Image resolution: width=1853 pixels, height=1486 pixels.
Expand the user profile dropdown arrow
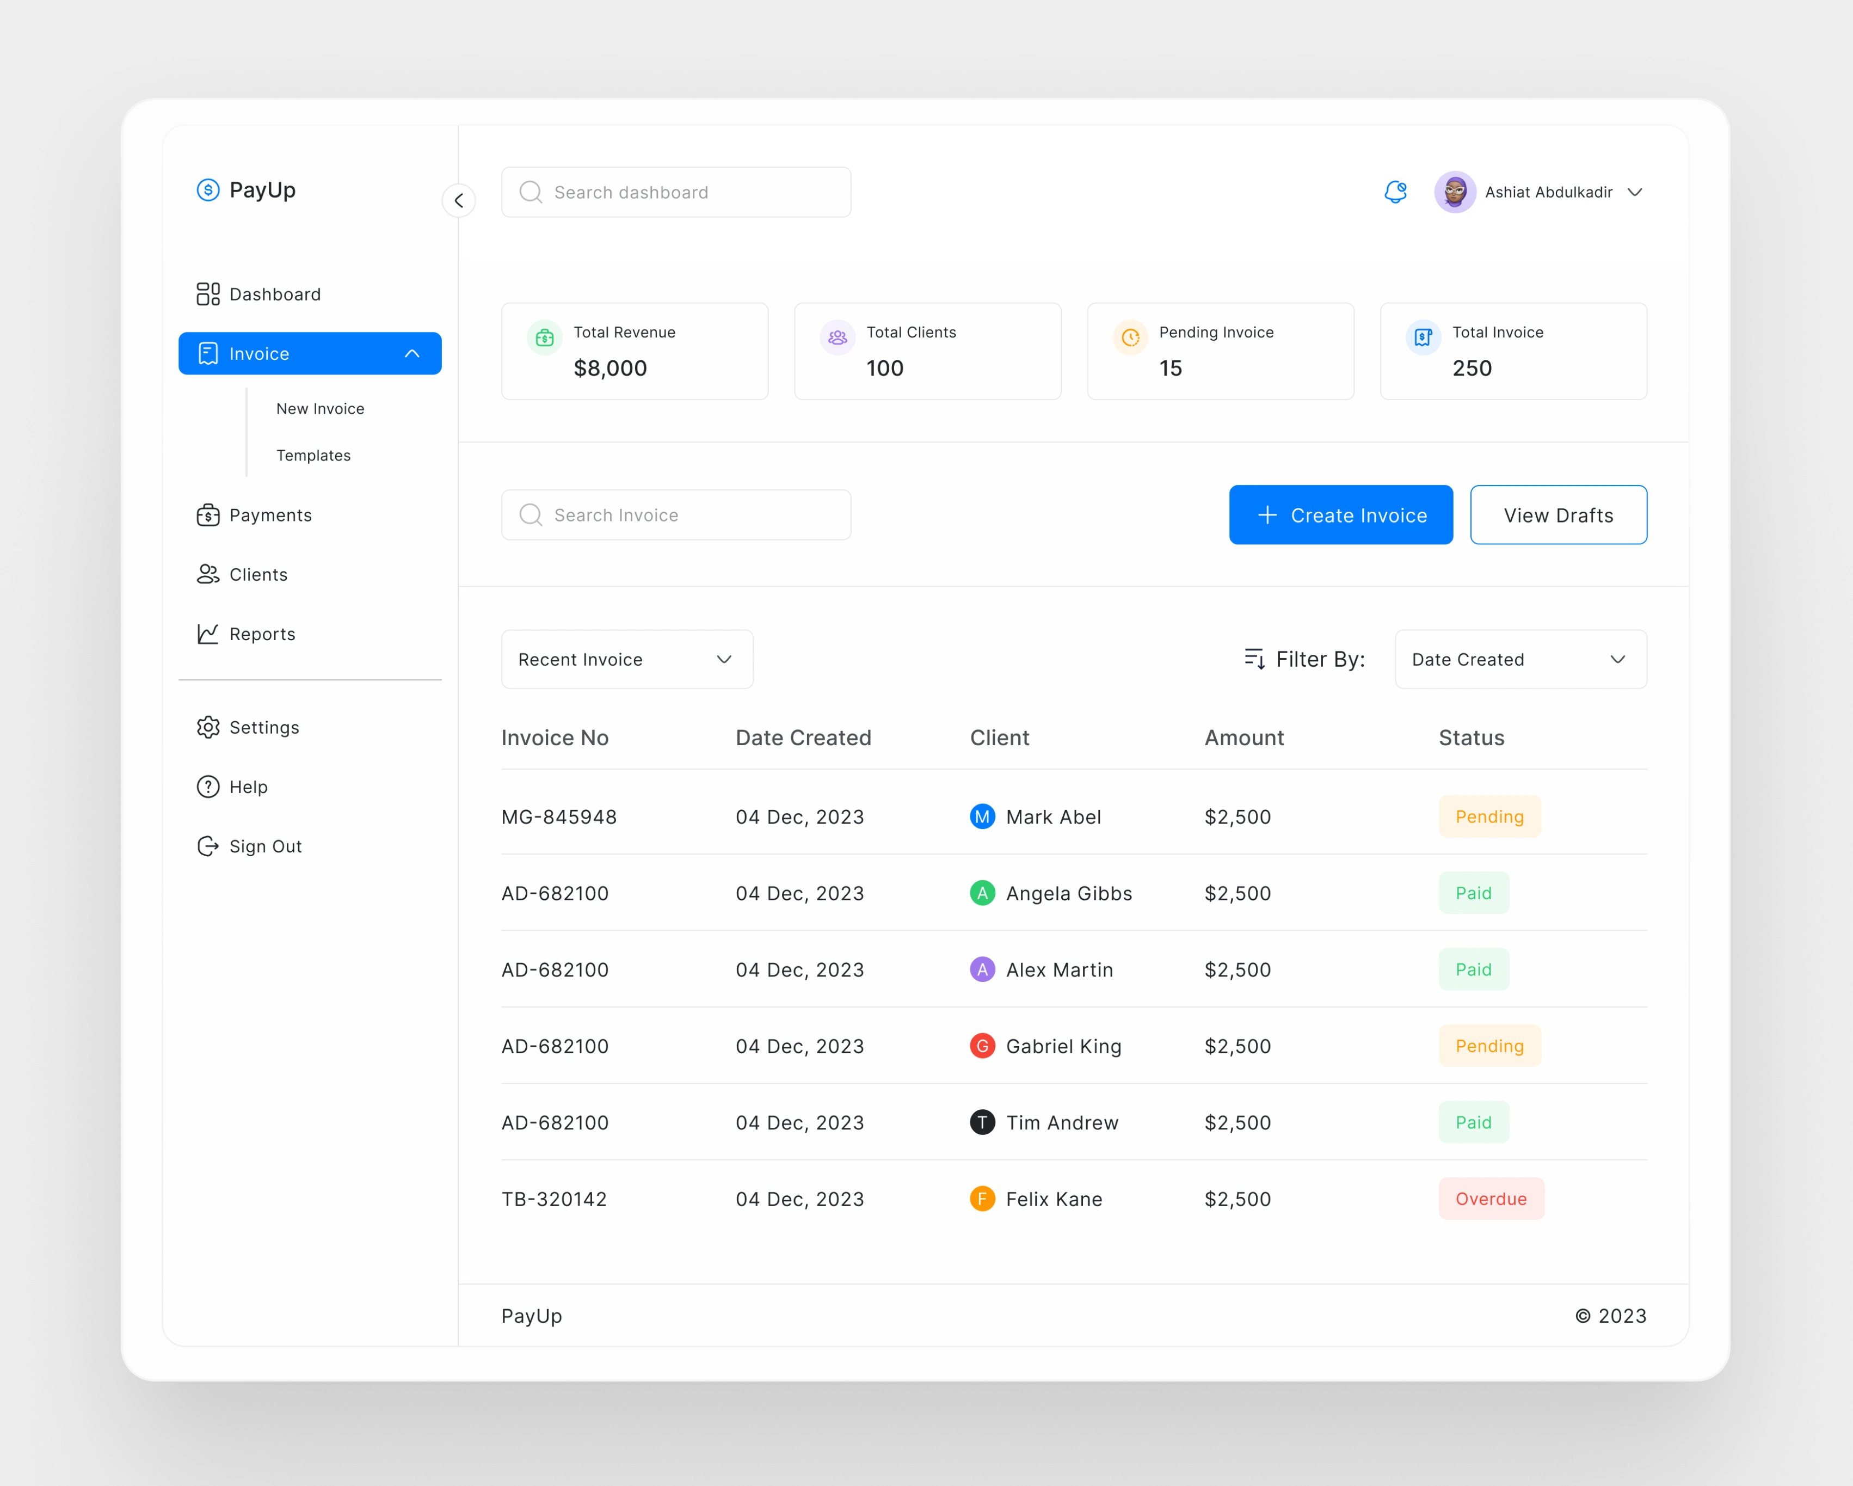[1635, 193]
